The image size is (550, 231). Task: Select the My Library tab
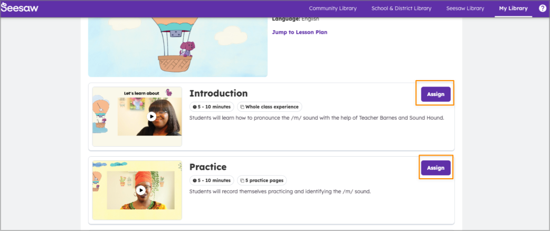coord(513,8)
